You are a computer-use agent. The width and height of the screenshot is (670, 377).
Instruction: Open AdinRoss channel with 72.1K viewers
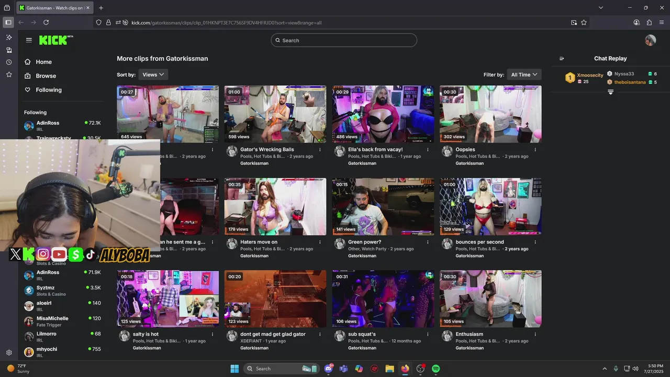tap(62, 125)
